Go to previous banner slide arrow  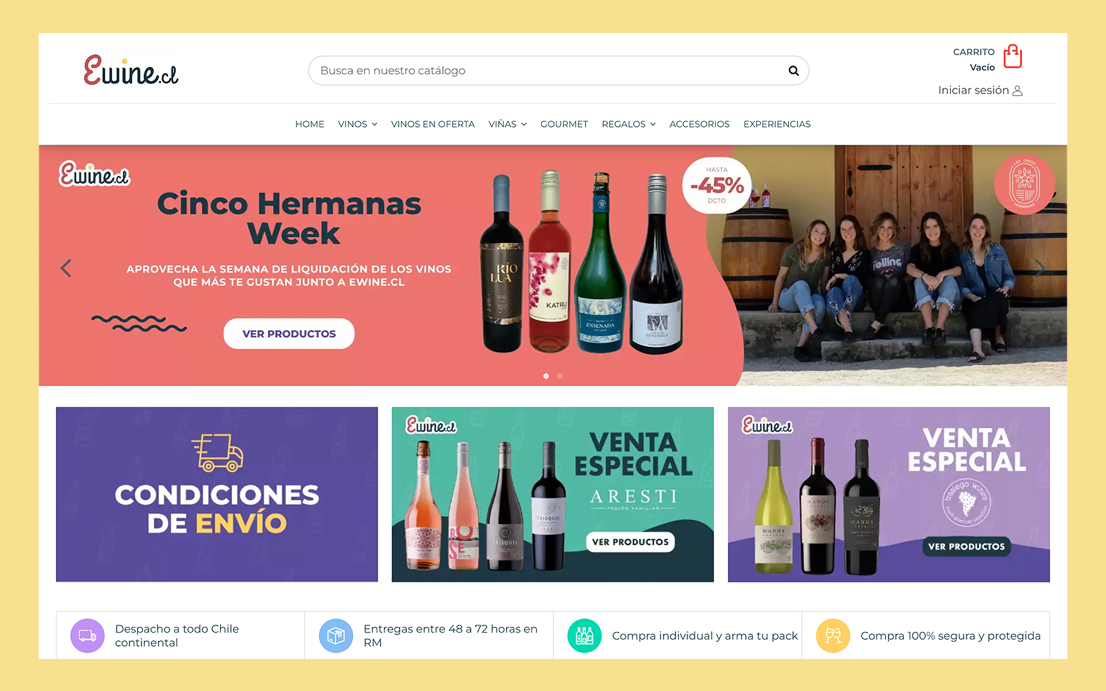(x=66, y=268)
